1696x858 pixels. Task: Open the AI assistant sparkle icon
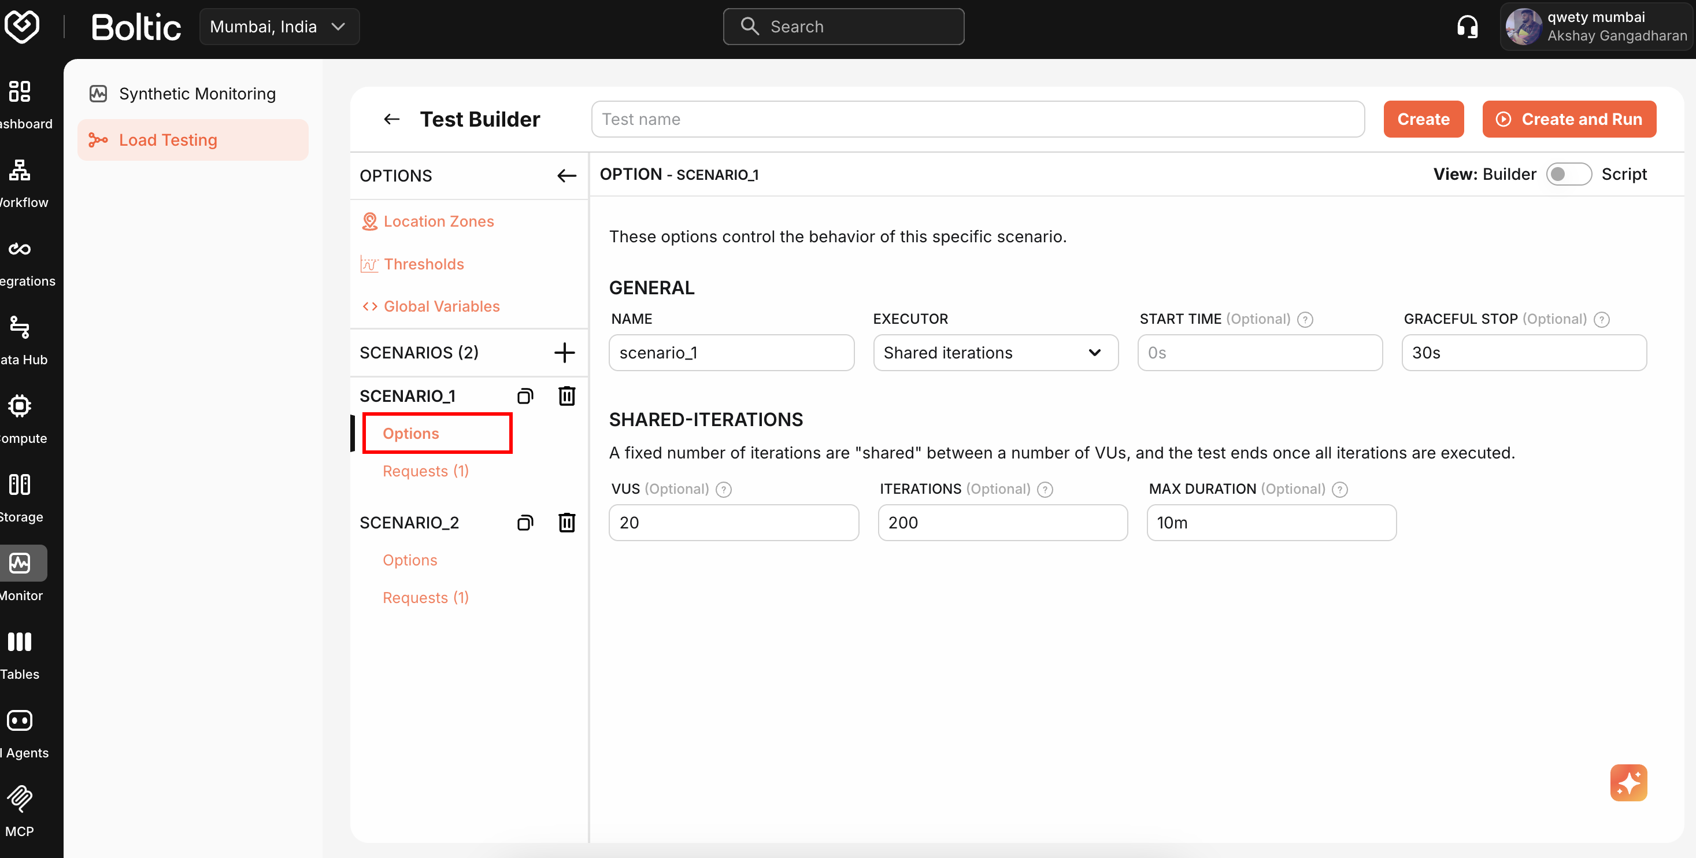1628,782
